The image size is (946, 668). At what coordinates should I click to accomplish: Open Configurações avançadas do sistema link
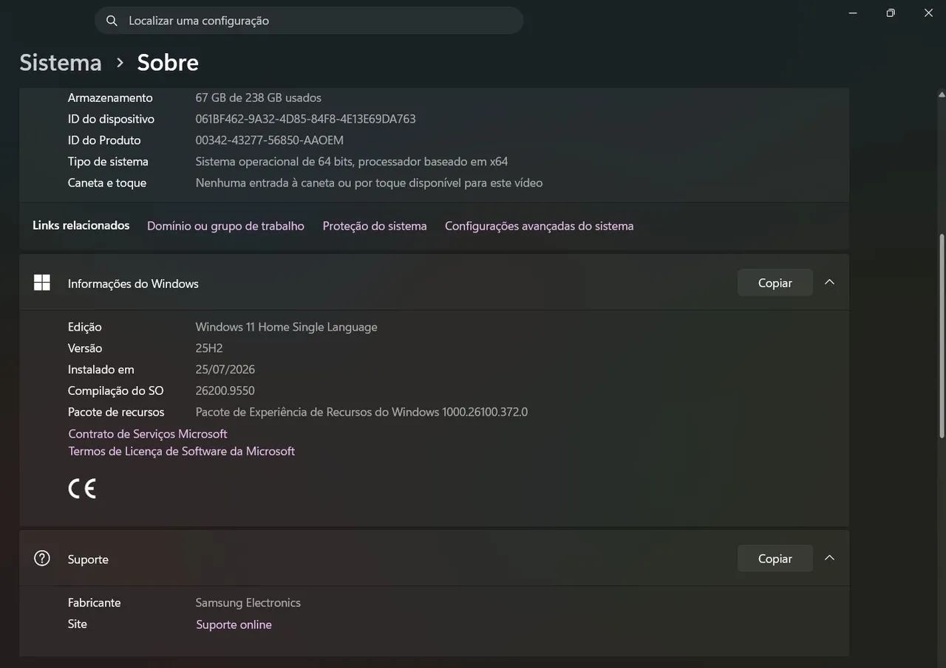[x=539, y=226]
